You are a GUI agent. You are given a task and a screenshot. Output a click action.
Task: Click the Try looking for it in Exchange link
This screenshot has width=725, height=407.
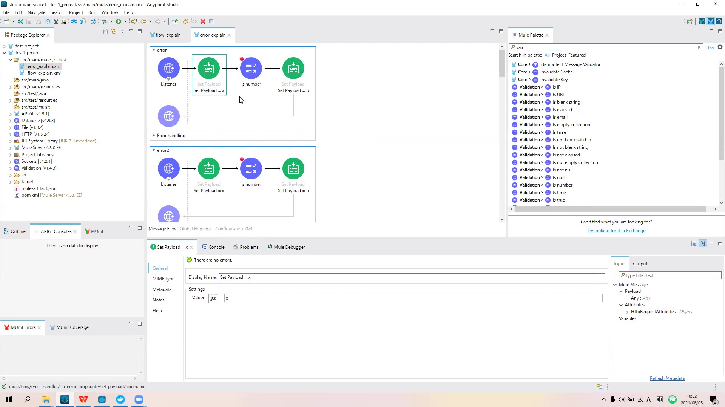click(617, 231)
